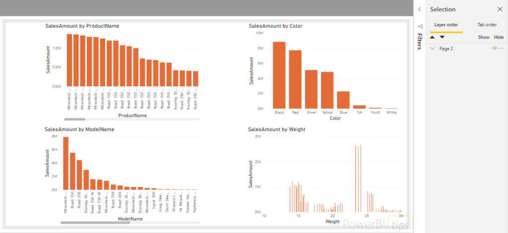The height and width of the screenshot is (233, 508).
Task: Toggle visibility eye icon for Page 2
Action: [494, 48]
